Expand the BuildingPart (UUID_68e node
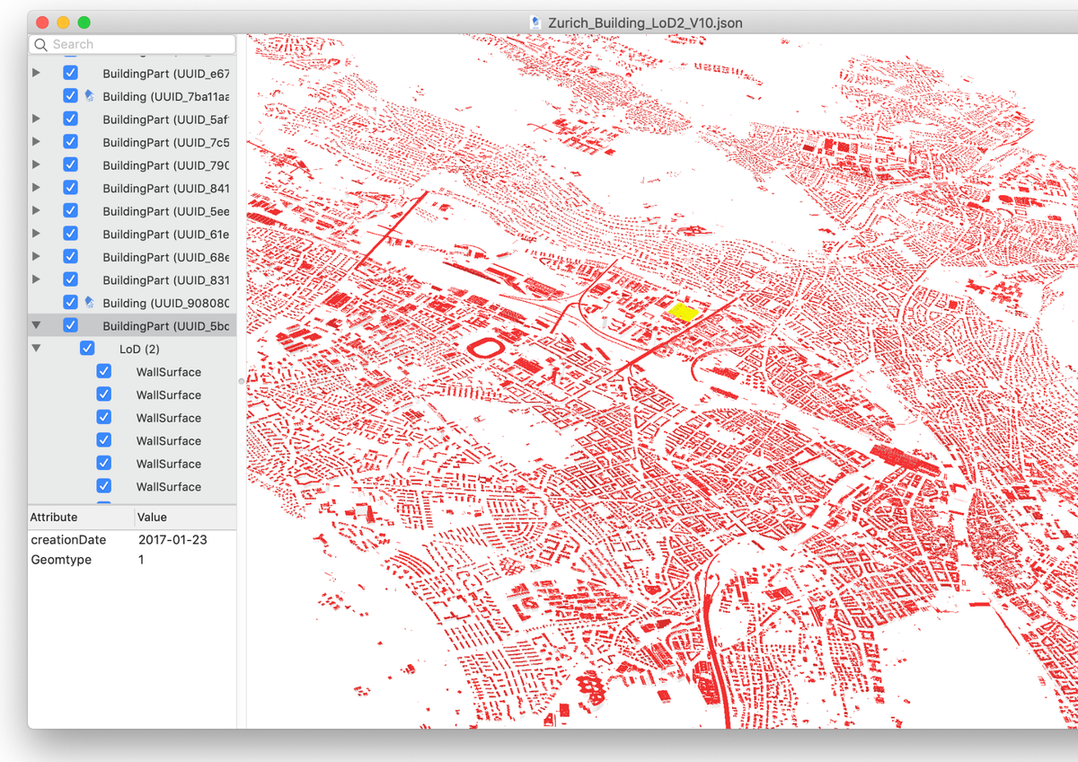The height and width of the screenshot is (762, 1078). [36, 256]
